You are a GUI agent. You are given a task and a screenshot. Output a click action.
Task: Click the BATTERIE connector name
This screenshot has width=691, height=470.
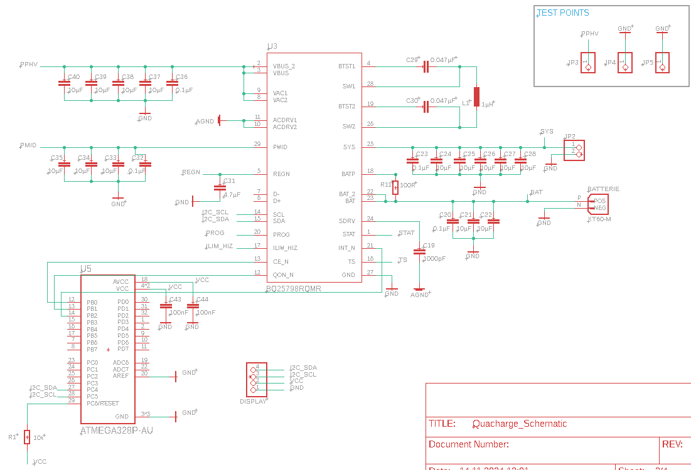(x=603, y=189)
